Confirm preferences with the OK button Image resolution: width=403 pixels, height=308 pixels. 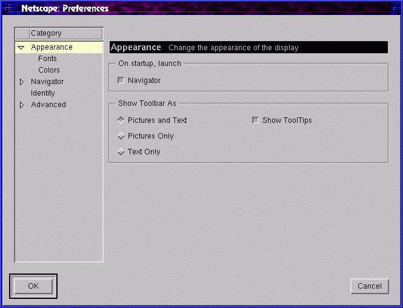(33, 286)
